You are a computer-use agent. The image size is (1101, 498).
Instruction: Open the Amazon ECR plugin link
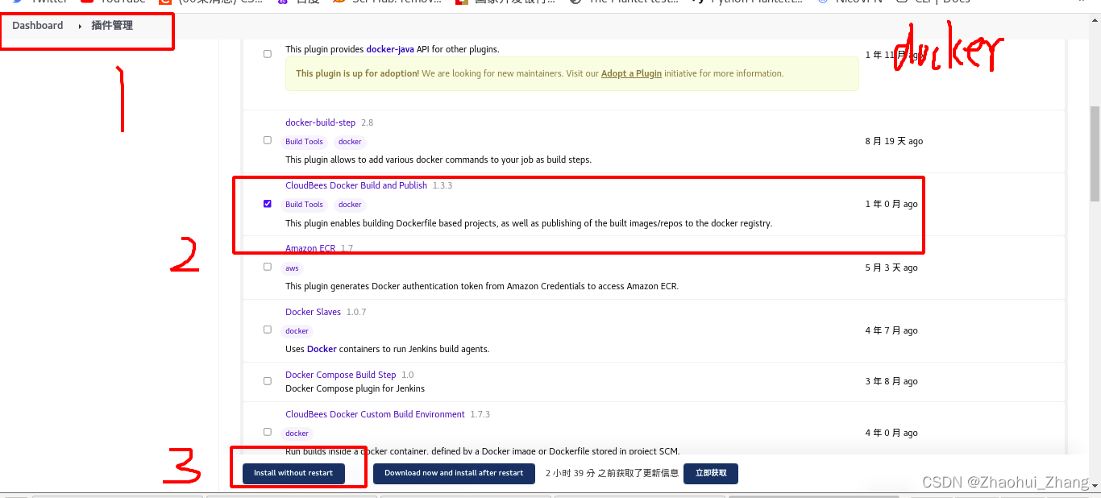tap(310, 248)
